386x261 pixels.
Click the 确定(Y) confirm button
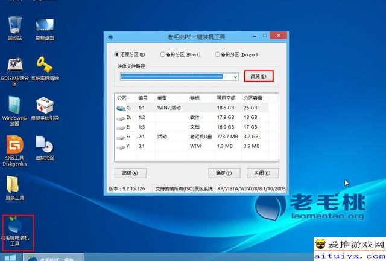tap(224, 173)
